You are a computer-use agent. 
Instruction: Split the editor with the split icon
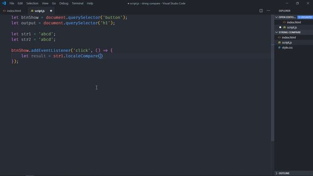click(261, 11)
